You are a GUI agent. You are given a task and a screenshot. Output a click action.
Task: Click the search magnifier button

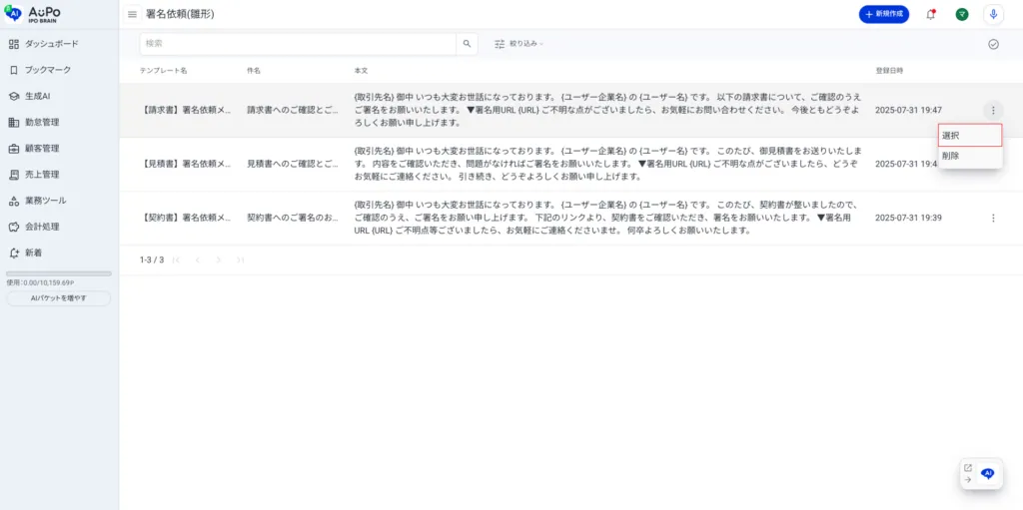[467, 44]
